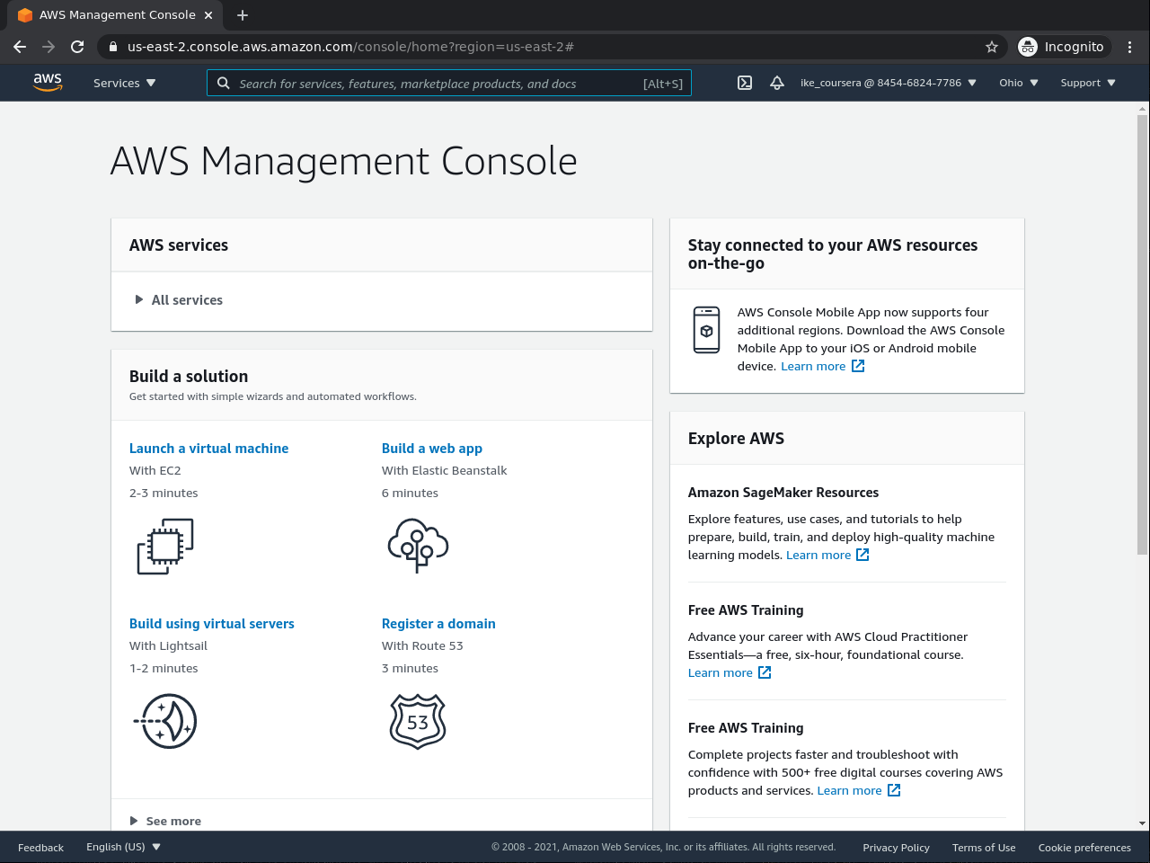Open the Services dropdown menu
Viewport: 1150px width, 863px height.
tap(124, 83)
